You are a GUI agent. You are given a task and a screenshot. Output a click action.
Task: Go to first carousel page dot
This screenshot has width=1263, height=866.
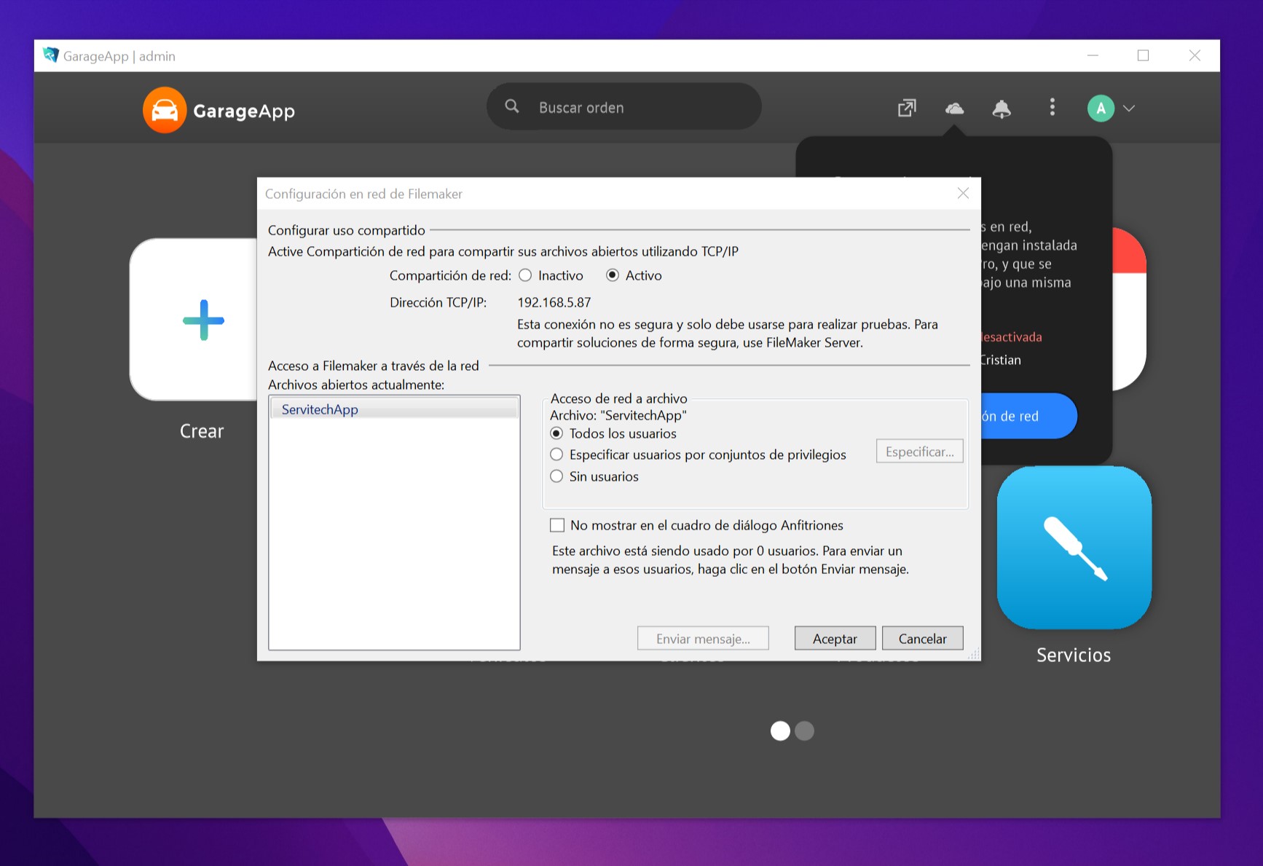pos(780,731)
